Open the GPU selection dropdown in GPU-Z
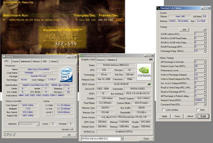This screenshot has height=143, width=213. coord(122,138)
